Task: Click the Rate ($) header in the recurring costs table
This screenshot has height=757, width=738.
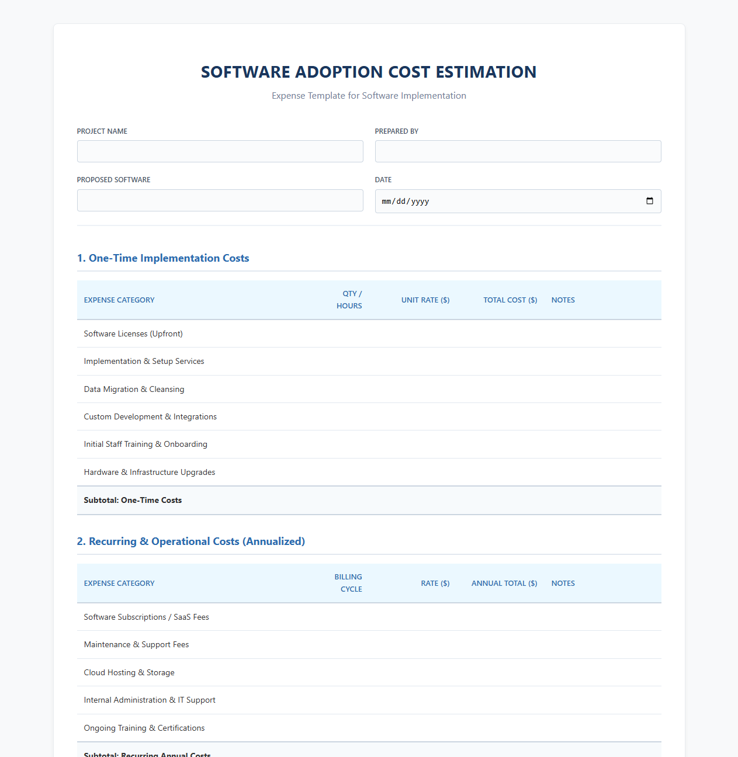Action: point(435,583)
